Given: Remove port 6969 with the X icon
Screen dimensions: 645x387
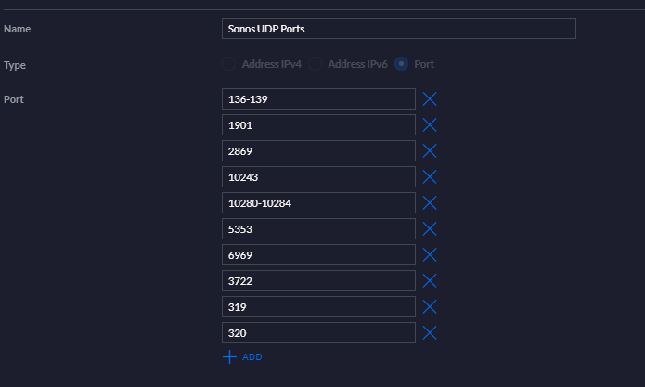Looking at the screenshot, I should click(430, 255).
